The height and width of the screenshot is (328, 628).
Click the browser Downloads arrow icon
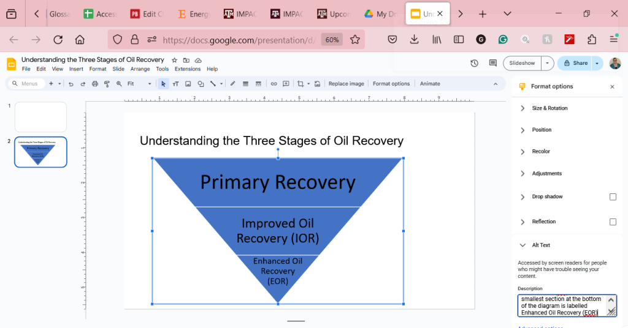(x=415, y=40)
